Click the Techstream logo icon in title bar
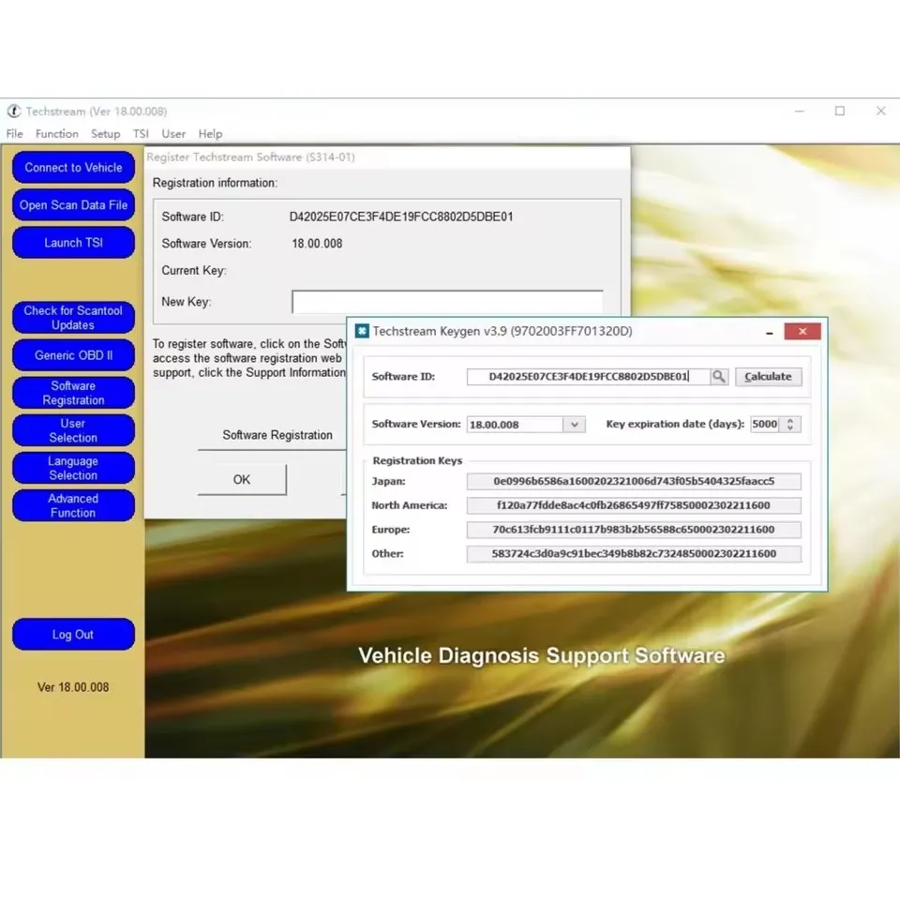This screenshot has width=900, height=900. pyautogui.click(x=14, y=112)
